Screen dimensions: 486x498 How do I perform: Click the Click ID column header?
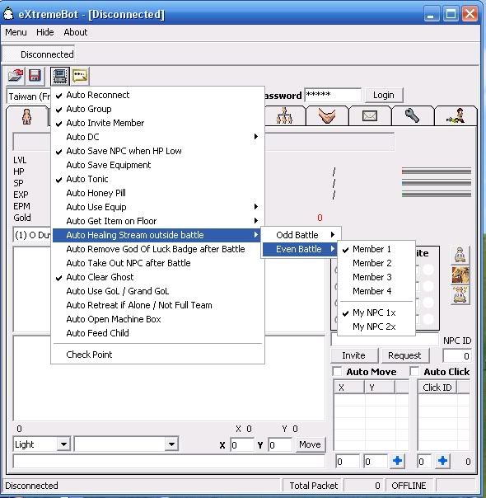pos(437,388)
